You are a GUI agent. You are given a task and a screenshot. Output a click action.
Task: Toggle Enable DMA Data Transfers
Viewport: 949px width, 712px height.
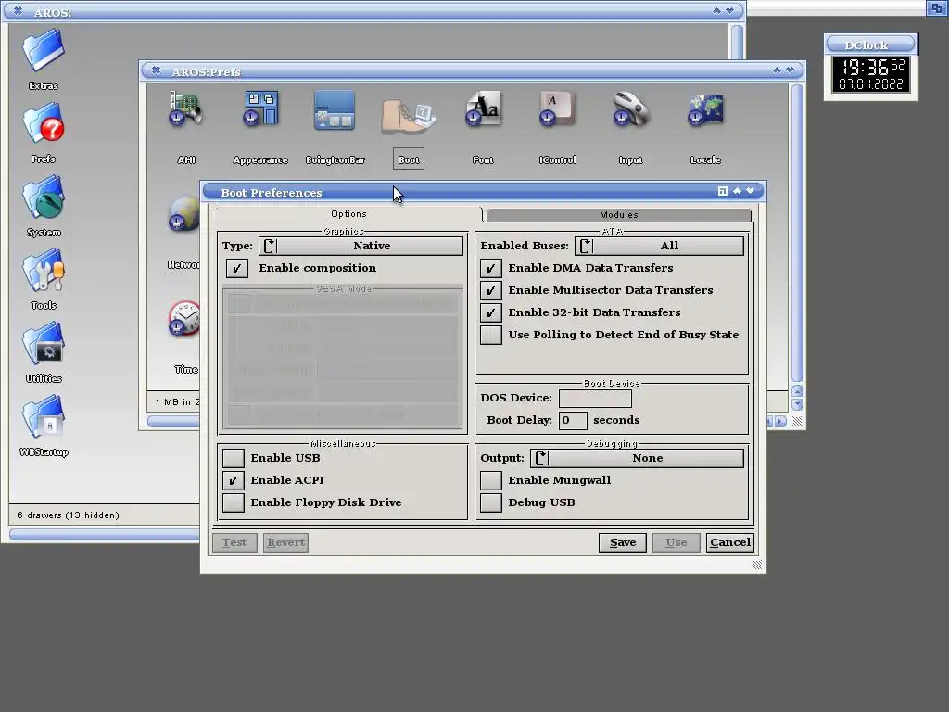click(491, 268)
